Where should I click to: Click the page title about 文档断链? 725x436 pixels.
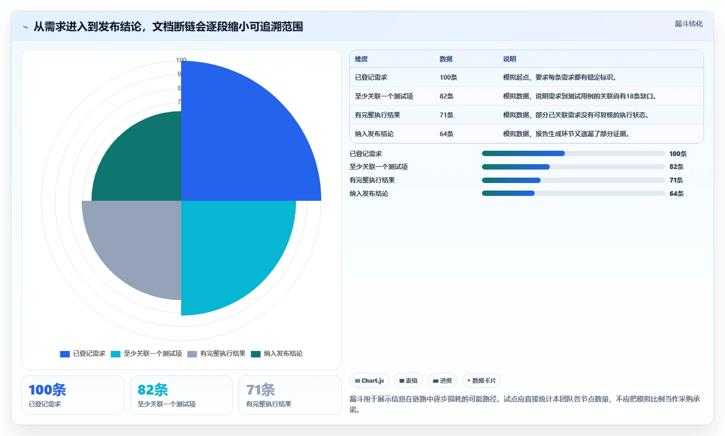[168, 26]
